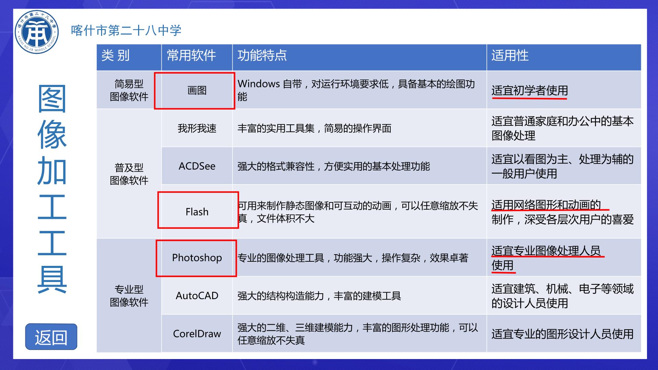Image resolution: width=658 pixels, height=370 pixels.
Task: Select 可用来制作静态图像 feature text
Action: click(357, 212)
